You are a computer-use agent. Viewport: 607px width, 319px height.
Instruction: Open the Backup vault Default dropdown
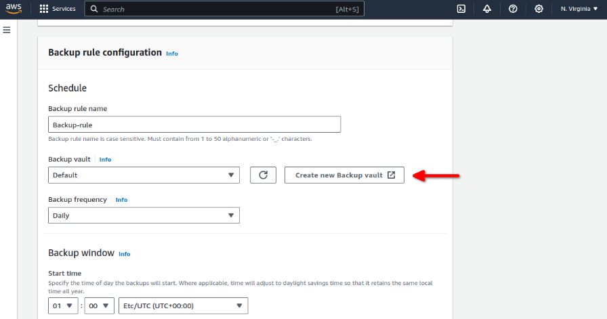tap(144, 175)
